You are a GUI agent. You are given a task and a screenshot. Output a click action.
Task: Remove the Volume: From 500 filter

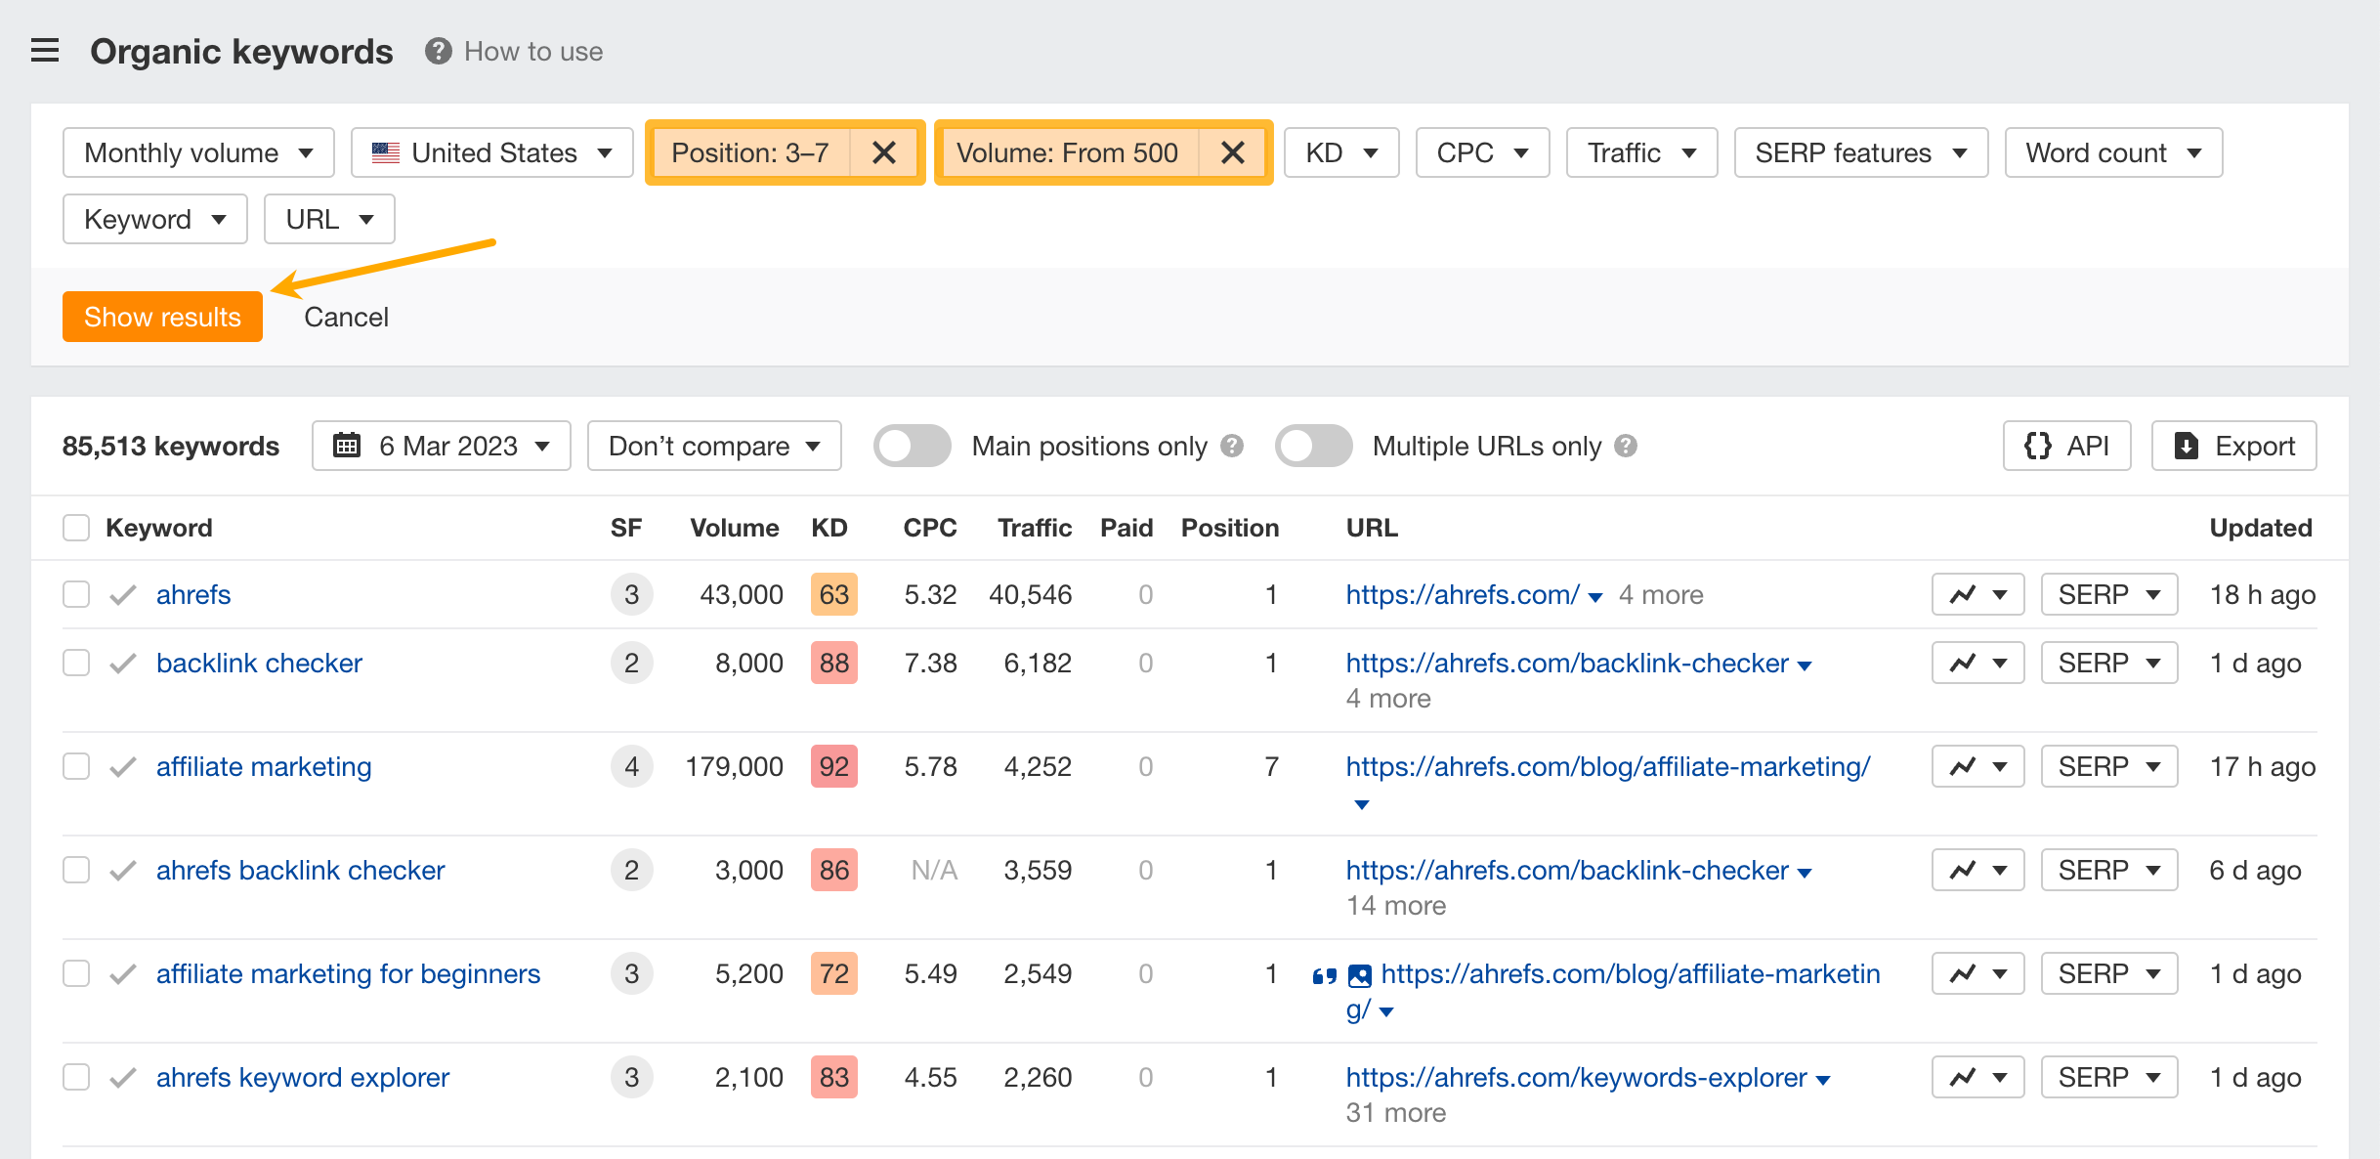(1233, 152)
